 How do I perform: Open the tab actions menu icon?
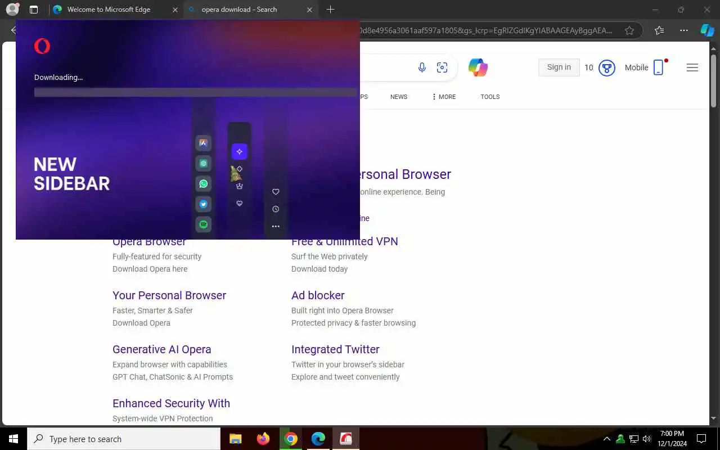(34, 10)
